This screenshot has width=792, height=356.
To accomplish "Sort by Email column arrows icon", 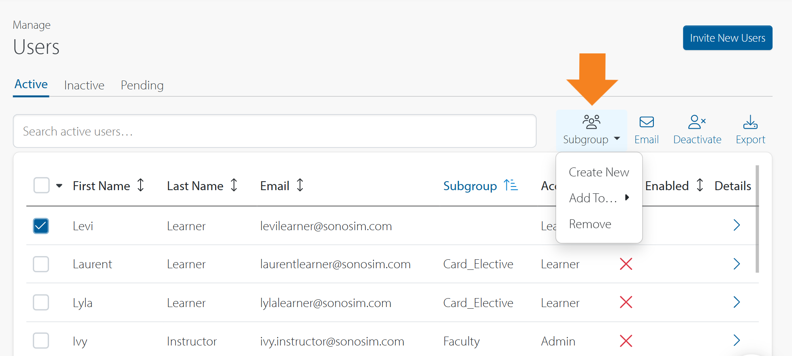I will 300,185.
